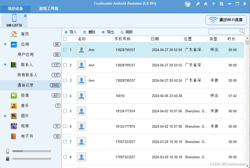The image size is (250, 168).
Task: Sort by the 名称 column header
Action: pyautogui.click(x=94, y=39)
